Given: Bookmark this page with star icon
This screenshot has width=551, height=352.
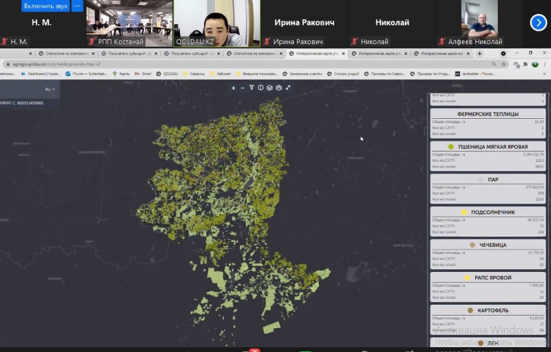Looking at the screenshot, I should pyautogui.click(x=504, y=64).
